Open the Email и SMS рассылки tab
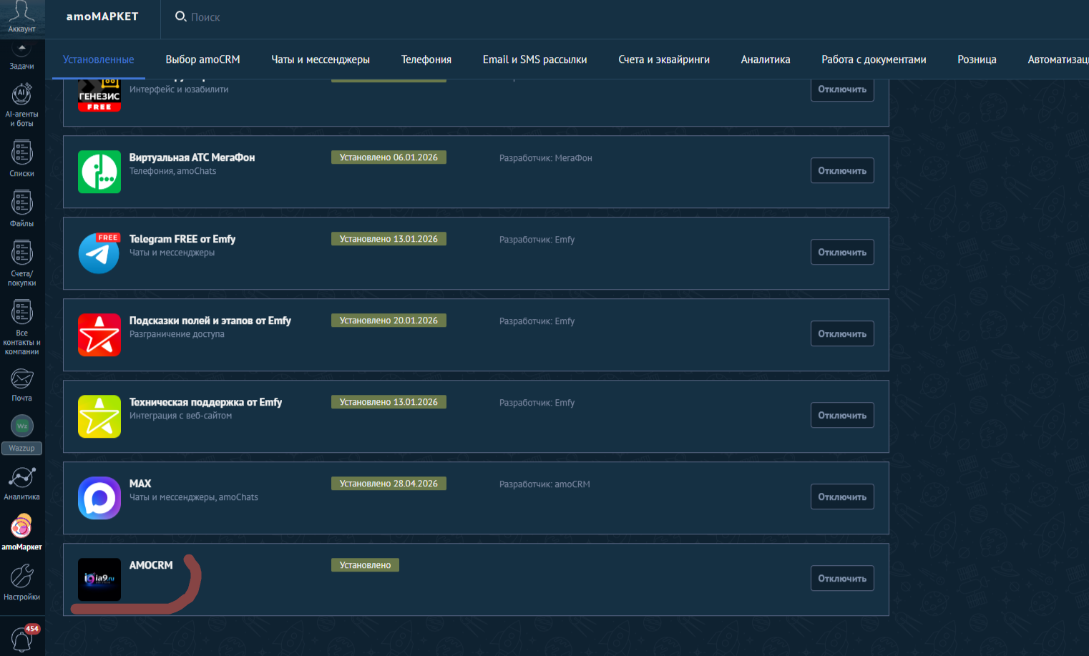 534,59
